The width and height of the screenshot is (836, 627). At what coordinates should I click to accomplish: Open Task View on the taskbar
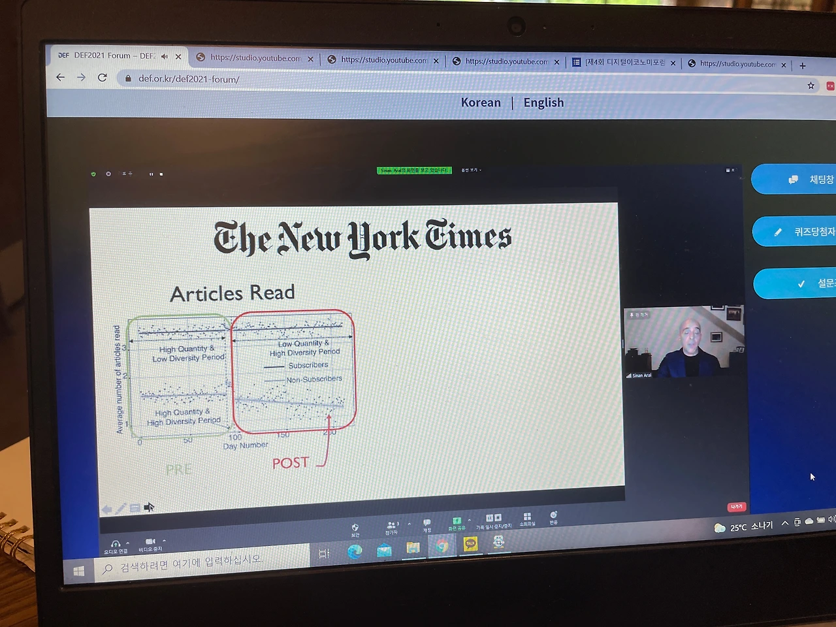pos(324,554)
